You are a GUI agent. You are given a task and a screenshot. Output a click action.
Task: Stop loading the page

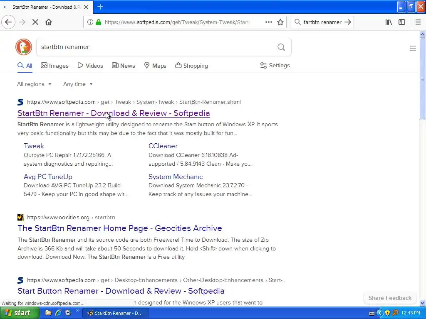pyautogui.click(x=35, y=22)
